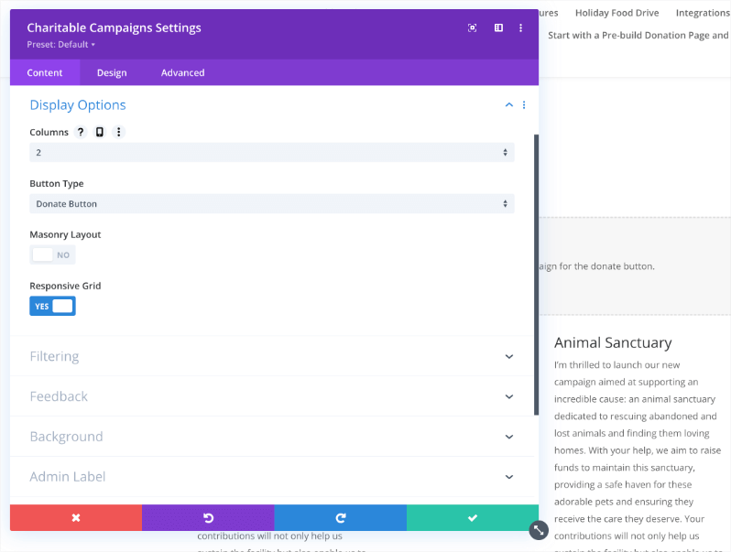Click the Button Type label
Screen dimensions: 731x552
pos(57,183)
